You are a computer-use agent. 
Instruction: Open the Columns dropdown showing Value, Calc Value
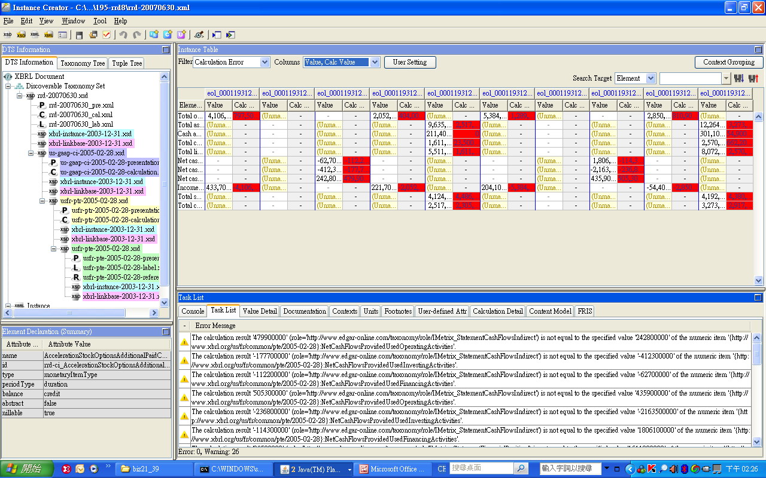[x=342, y=62]
